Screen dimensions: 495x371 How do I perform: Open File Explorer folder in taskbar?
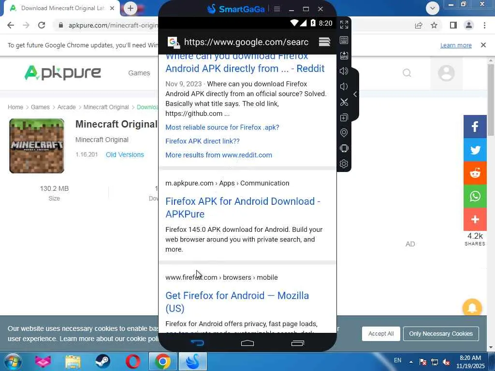pos(73,361)
